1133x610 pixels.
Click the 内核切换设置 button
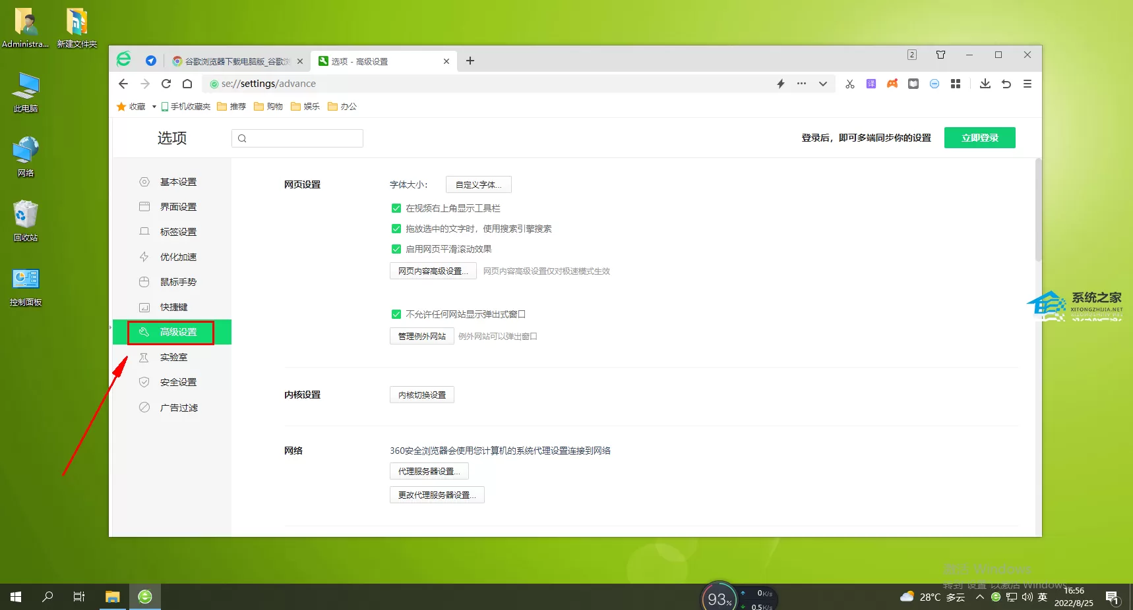421,395
